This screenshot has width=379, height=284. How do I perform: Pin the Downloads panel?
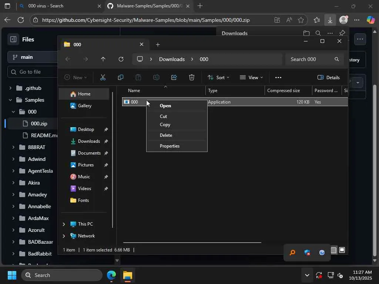pyautogui.click(x=342, y=33)
